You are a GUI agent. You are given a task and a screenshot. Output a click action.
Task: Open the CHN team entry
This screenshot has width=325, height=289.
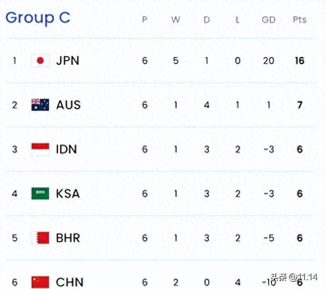click(70, 282)
